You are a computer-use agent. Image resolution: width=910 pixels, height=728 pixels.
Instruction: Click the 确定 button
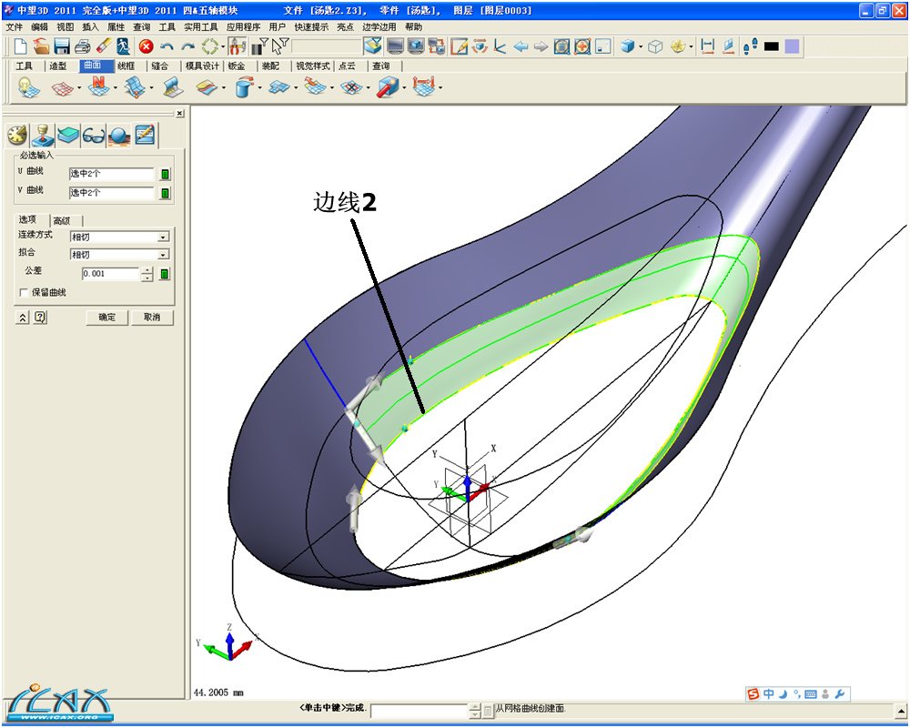pyautogui.click(x=106, y=318)
